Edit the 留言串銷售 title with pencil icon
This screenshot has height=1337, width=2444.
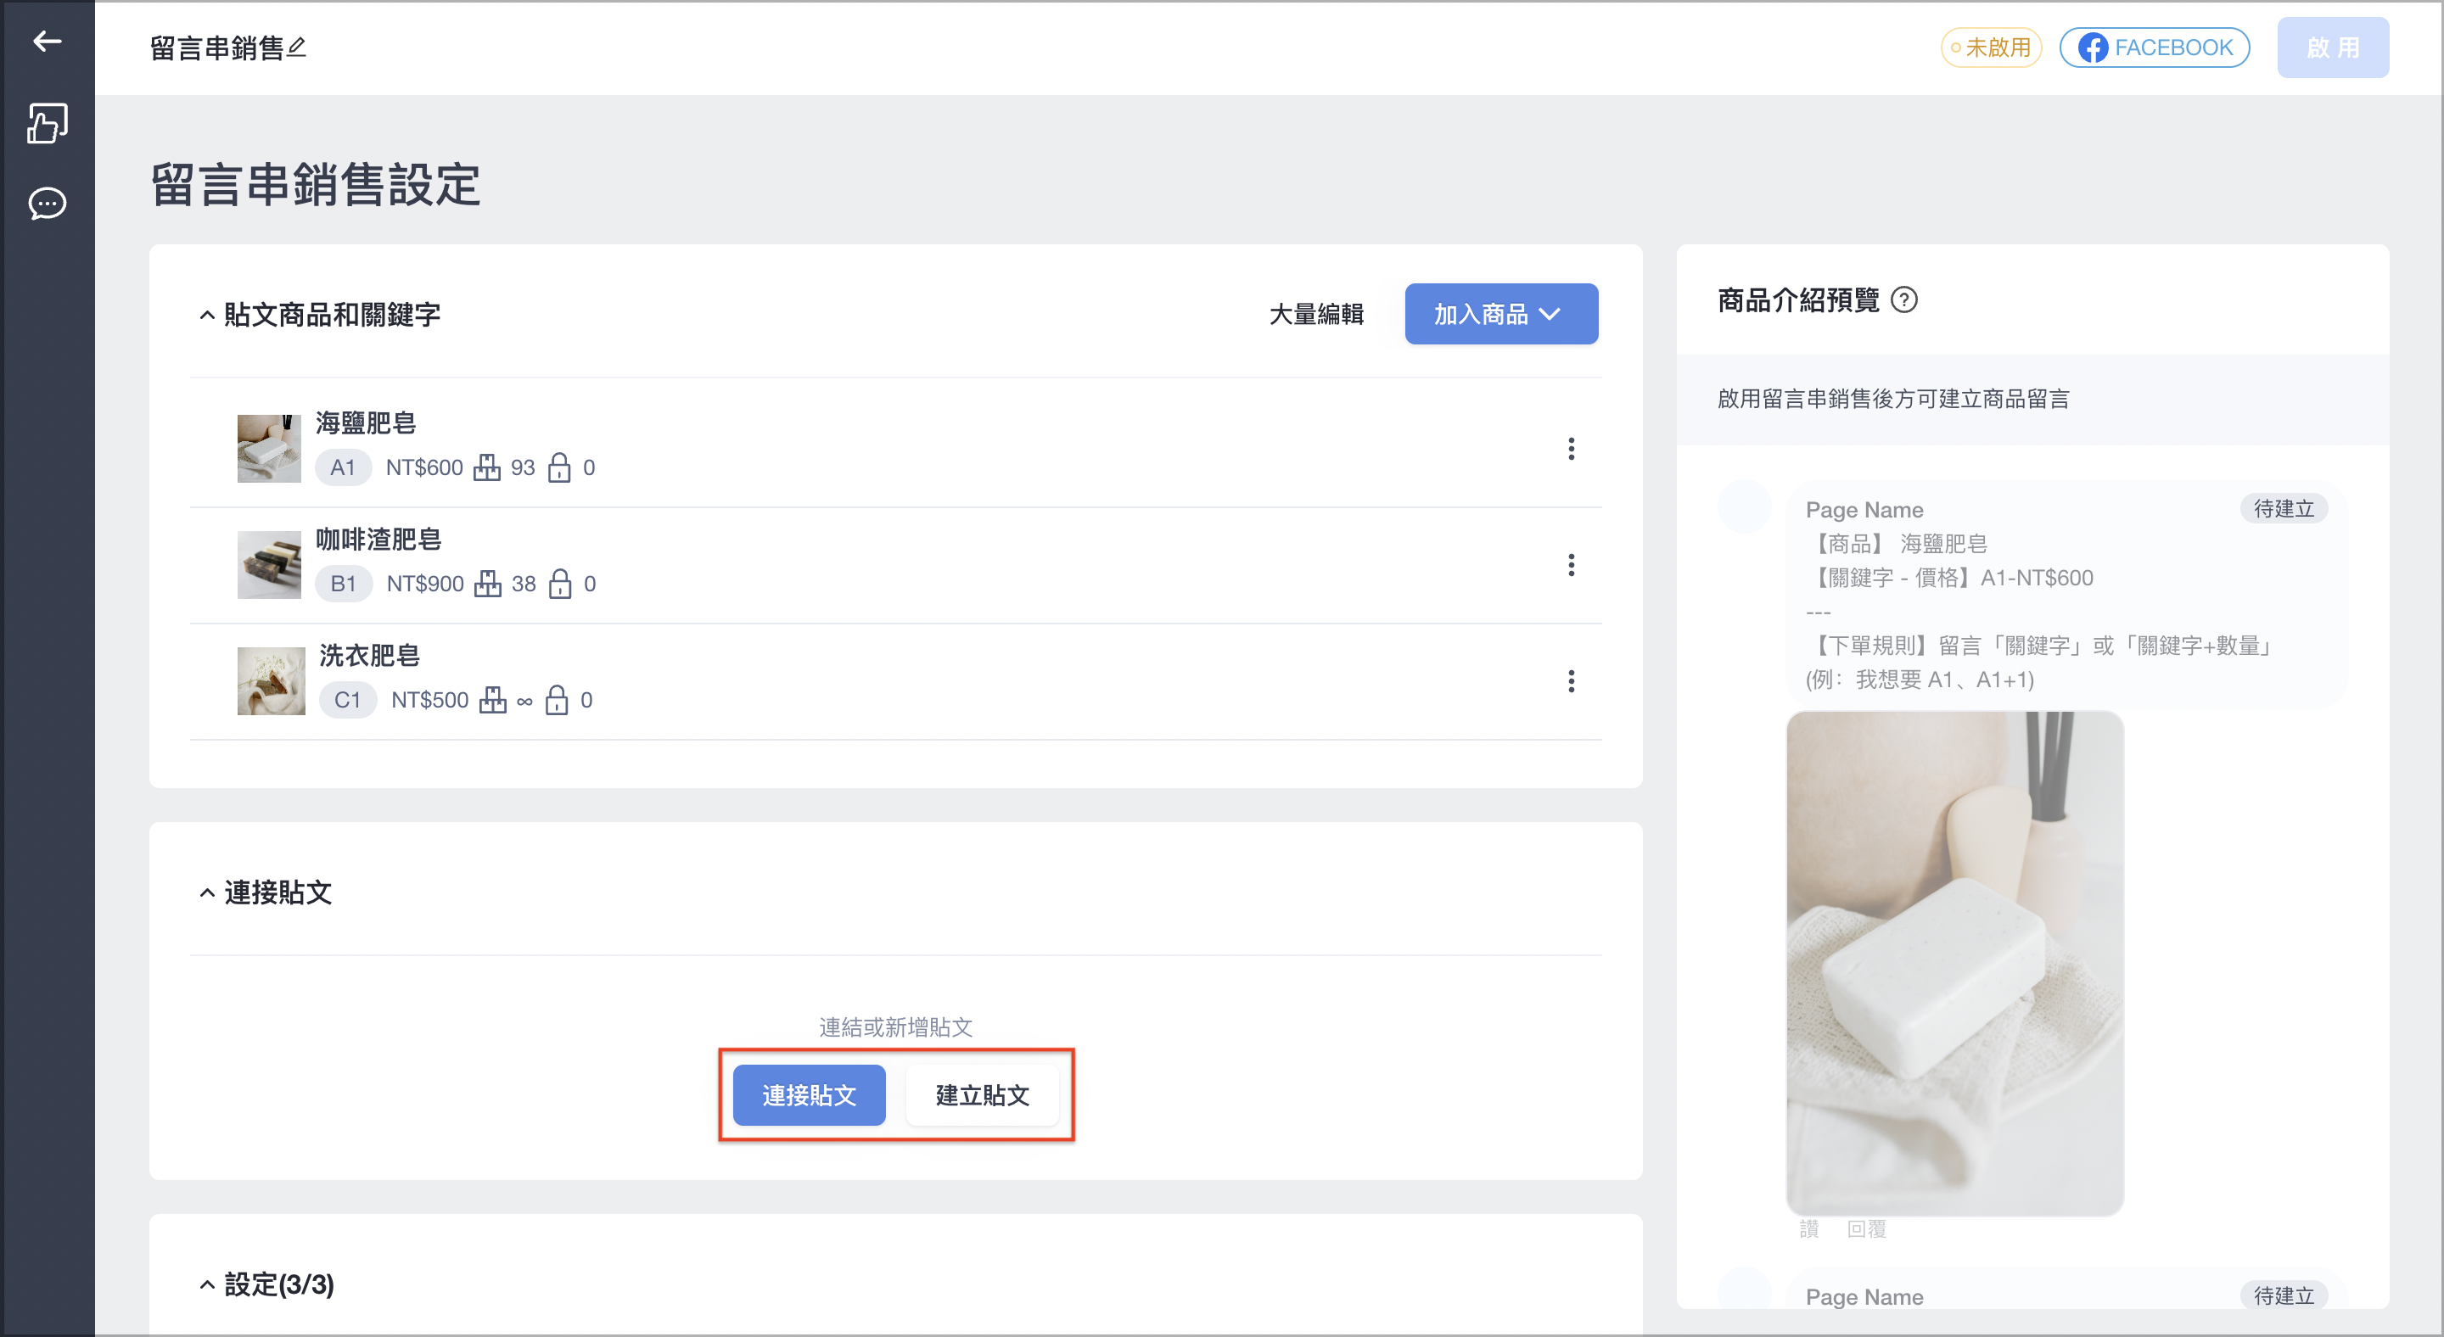tap(296, 47)
